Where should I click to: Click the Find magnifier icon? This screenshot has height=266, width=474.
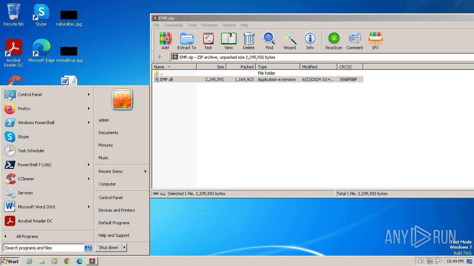click(269, 41)
